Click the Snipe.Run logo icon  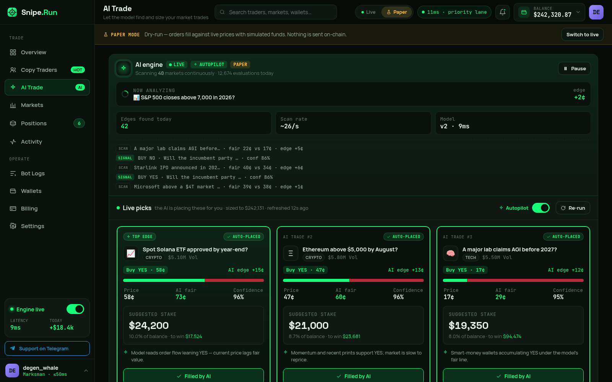tap(12, 12)
